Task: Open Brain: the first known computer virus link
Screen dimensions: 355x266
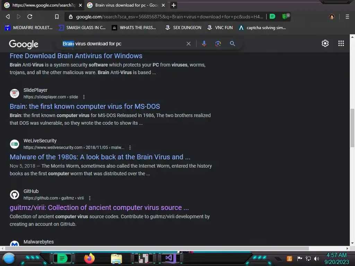Action: (85, 106)
